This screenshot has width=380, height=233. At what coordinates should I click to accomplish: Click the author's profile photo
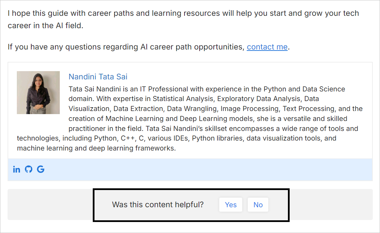[x=38, y=93]
